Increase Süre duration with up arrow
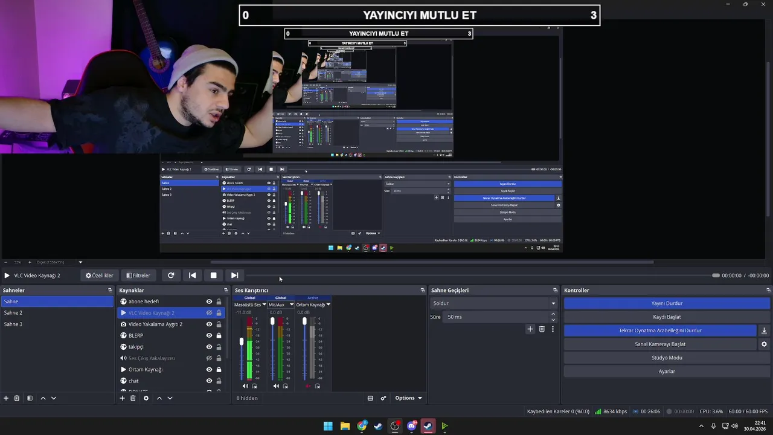Image resolution: width=773 pixels, height=435 pixels. [553, 314]
